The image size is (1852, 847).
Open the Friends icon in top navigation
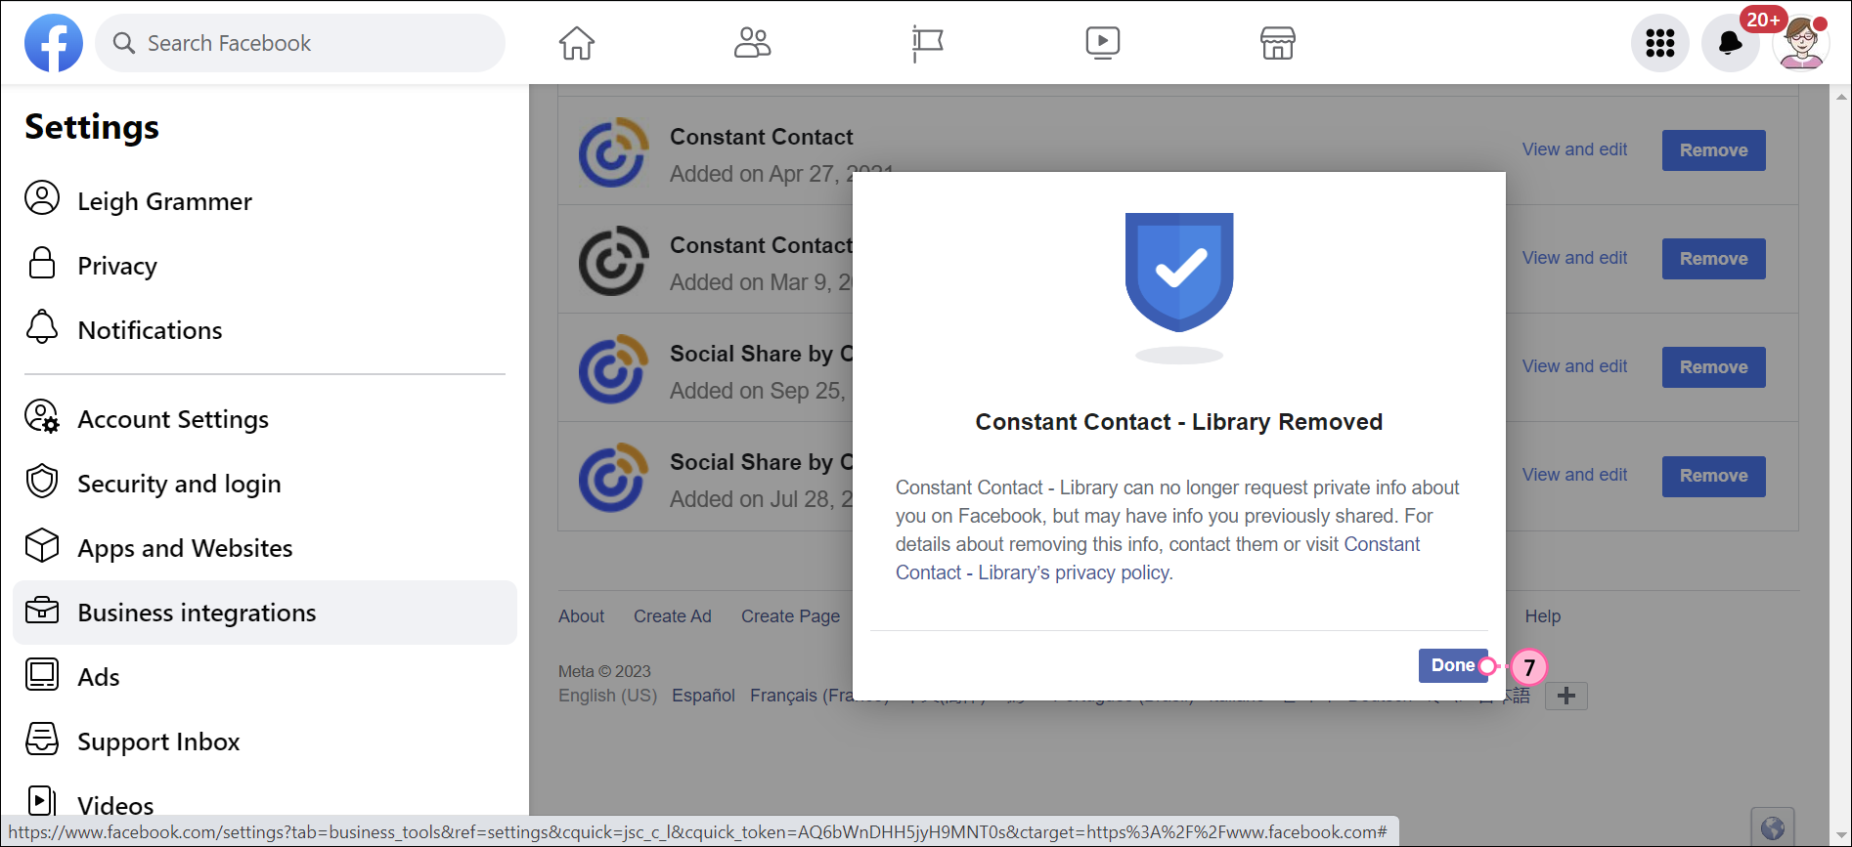[x=752, y=43]
